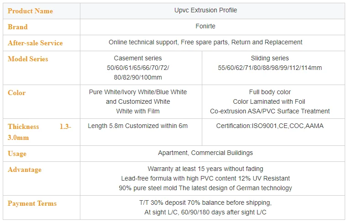Click the "Online technical support" service text
Image resolution: width=347 pixels, height=224 pixels.
coord(143,43)
